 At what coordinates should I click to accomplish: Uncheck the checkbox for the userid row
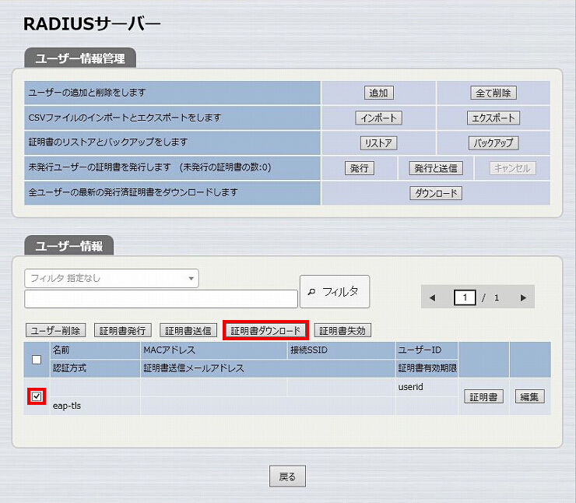click(37, 396)
